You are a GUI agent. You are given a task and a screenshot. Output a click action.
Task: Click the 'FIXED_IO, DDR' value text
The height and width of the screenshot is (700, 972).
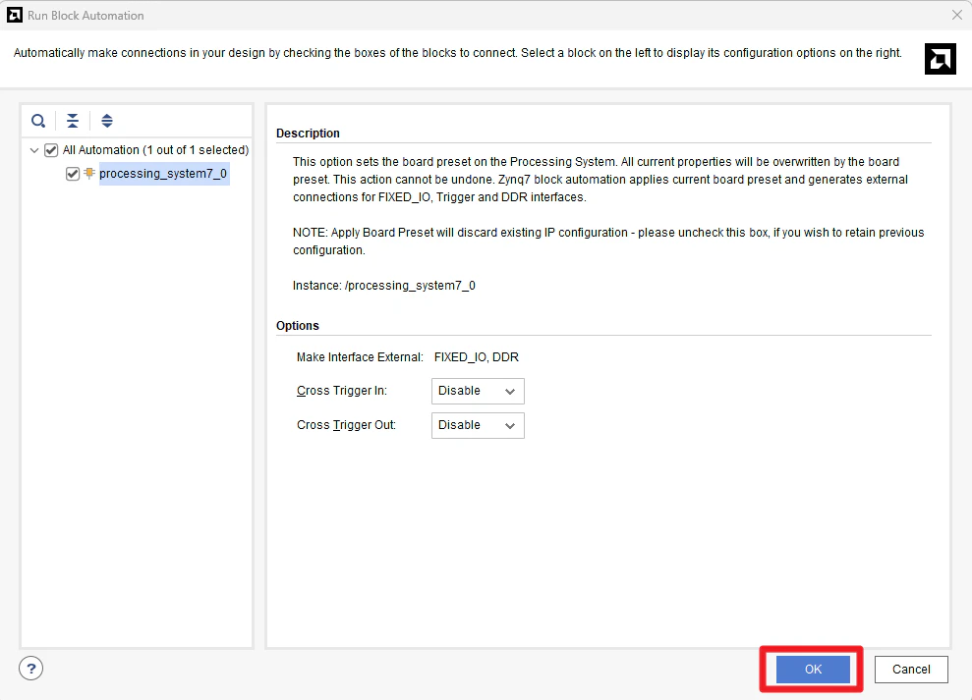(x=476, y=357)
